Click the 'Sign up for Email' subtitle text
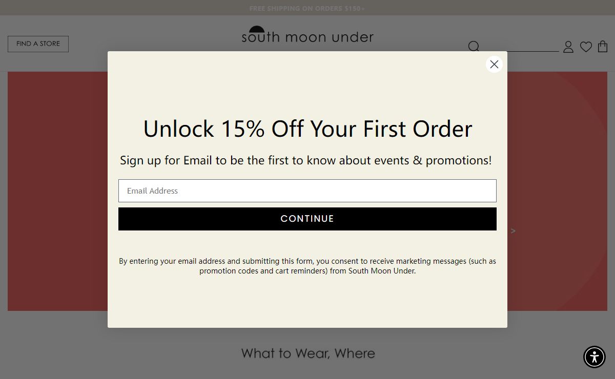 pyautogui.click(x=306, y=160)
